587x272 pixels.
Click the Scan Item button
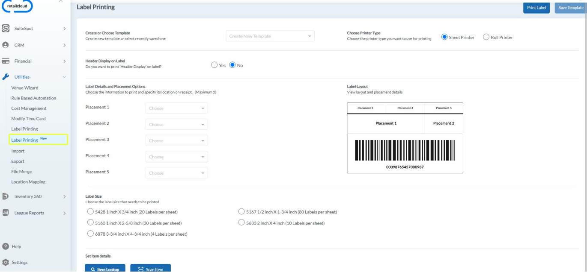[150, 269]
